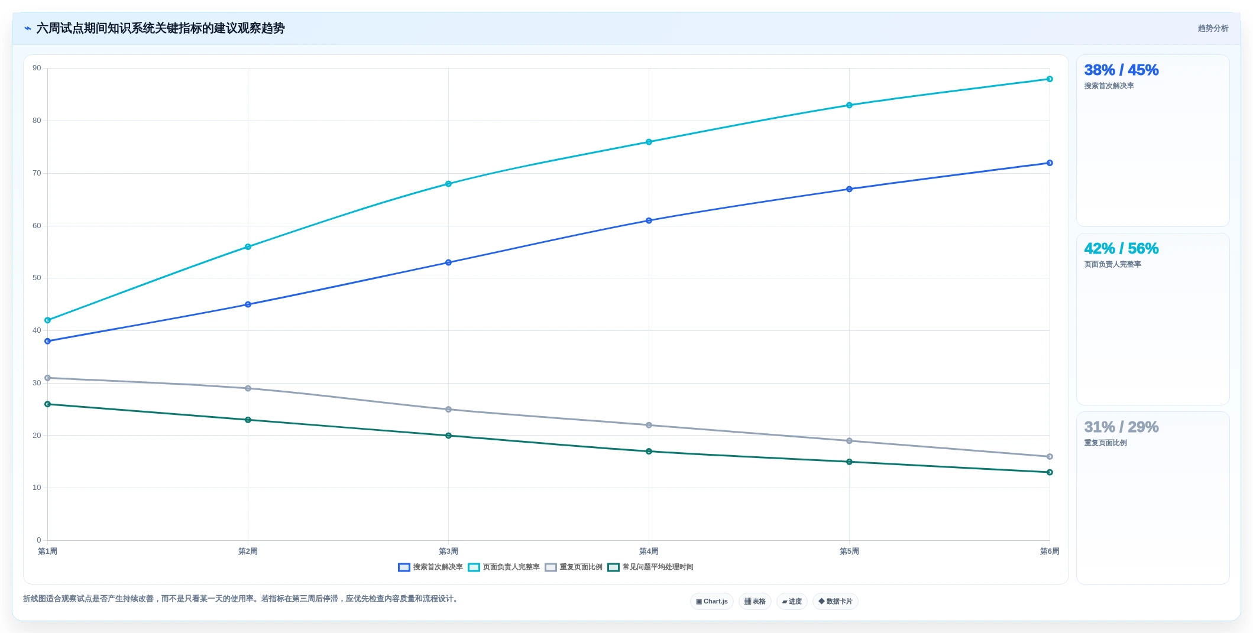Image resolution: width=1253 pixels, height=633 pixels.
Task: Click the gray 第3周 data point at 25
Action: click(x=448, y=410)
